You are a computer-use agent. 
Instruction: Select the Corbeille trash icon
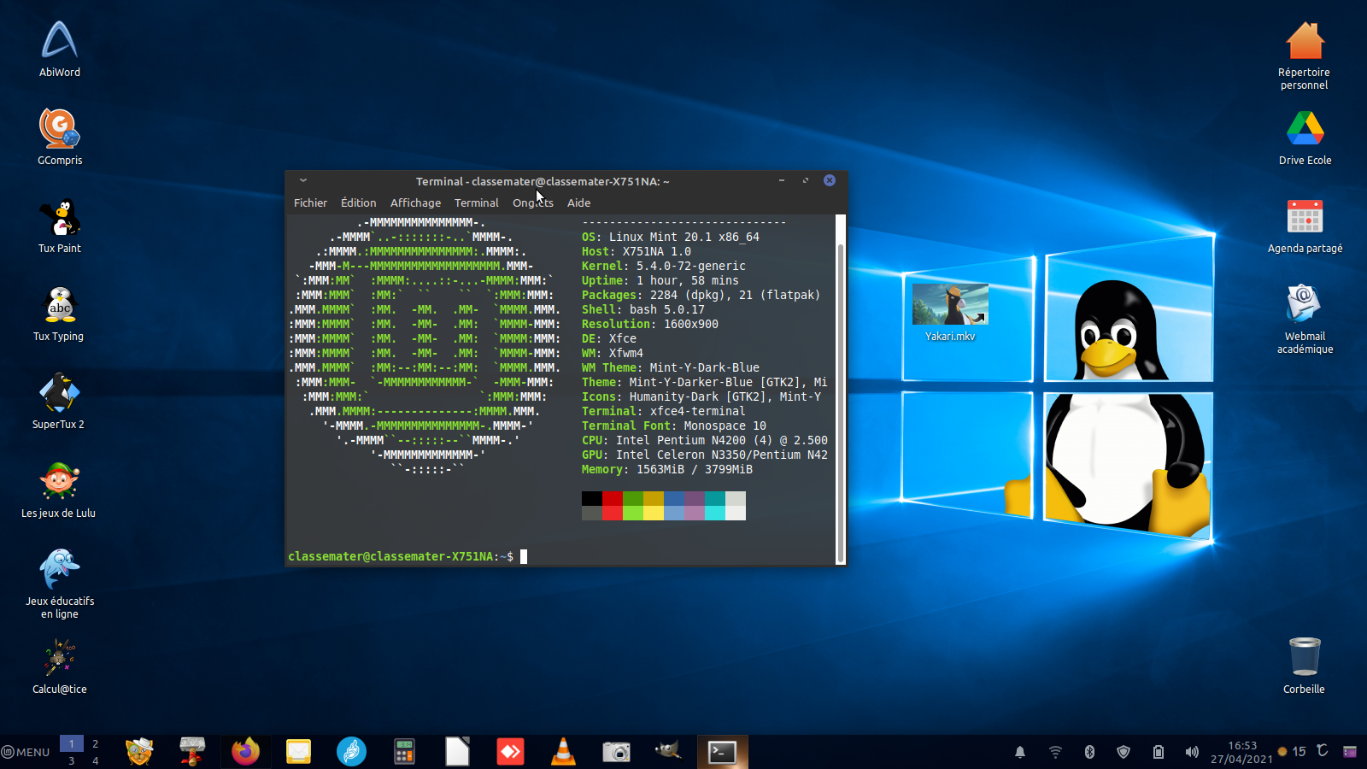click(x=1305, y=666)
